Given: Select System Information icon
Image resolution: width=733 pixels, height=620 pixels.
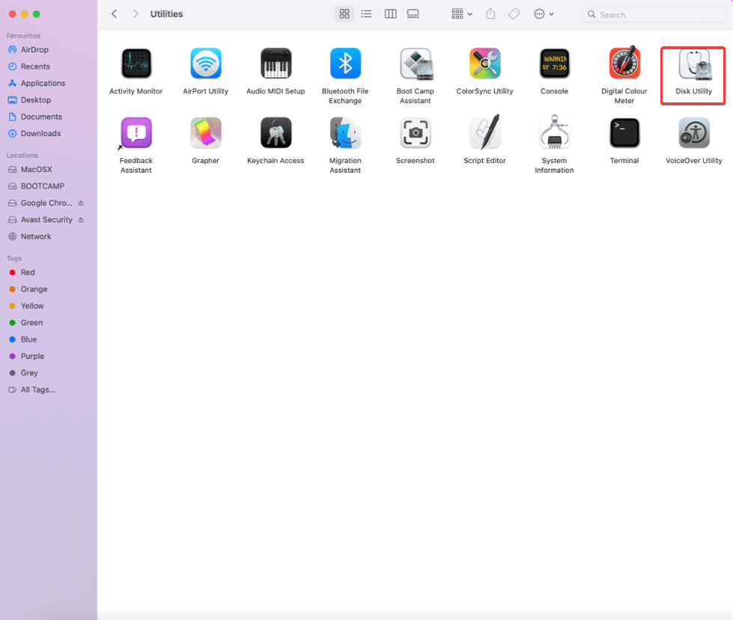Looking at the screenshot, I should 554,132.
